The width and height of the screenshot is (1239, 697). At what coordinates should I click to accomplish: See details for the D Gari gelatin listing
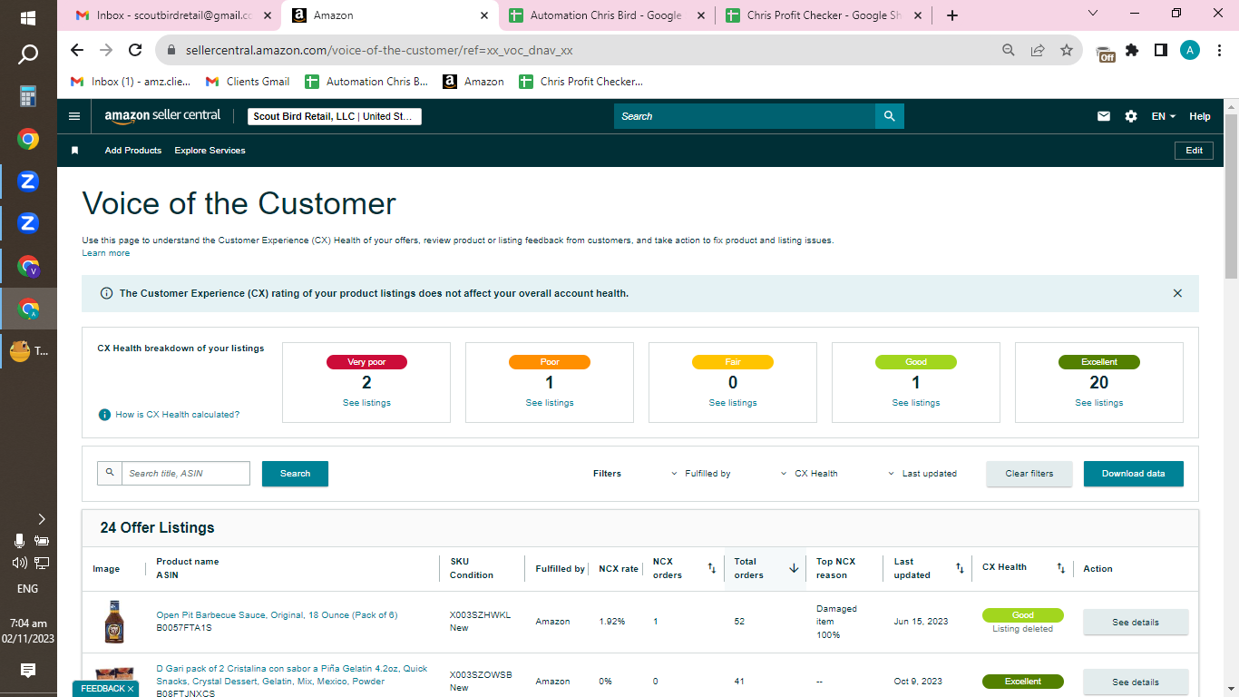coord(1136,682)
